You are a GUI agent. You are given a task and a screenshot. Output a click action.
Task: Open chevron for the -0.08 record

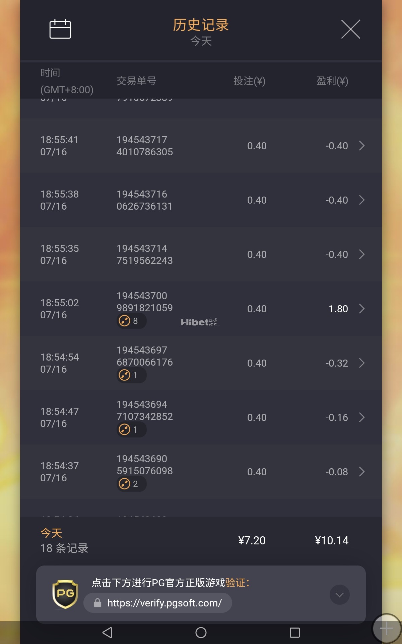(361, 472)
